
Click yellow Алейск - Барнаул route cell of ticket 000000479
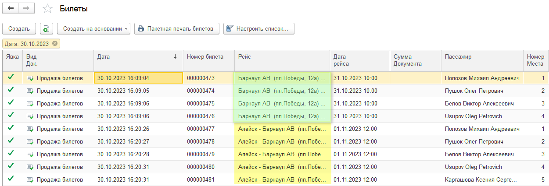282,154
